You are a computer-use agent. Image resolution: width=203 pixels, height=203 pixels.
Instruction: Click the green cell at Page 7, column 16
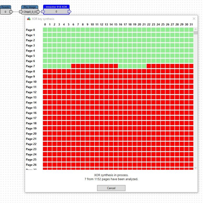coord(121,66)
